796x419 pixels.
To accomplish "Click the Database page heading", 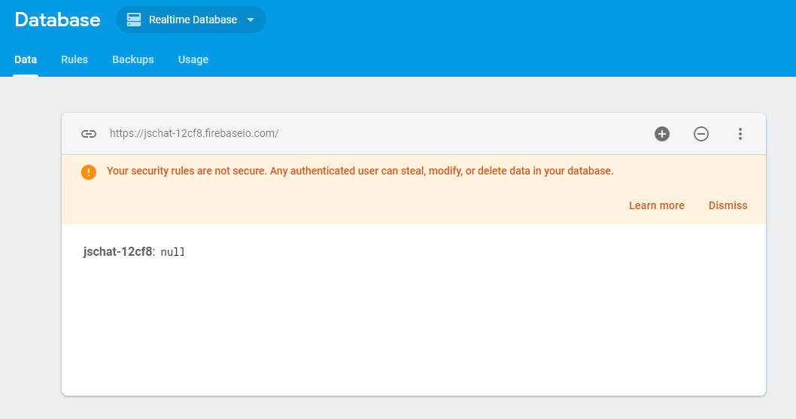I will [x=57, y=20].
